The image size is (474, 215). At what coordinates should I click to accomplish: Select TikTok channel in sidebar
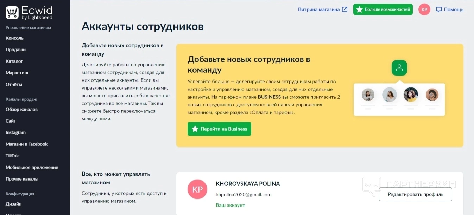pos(12,156)
